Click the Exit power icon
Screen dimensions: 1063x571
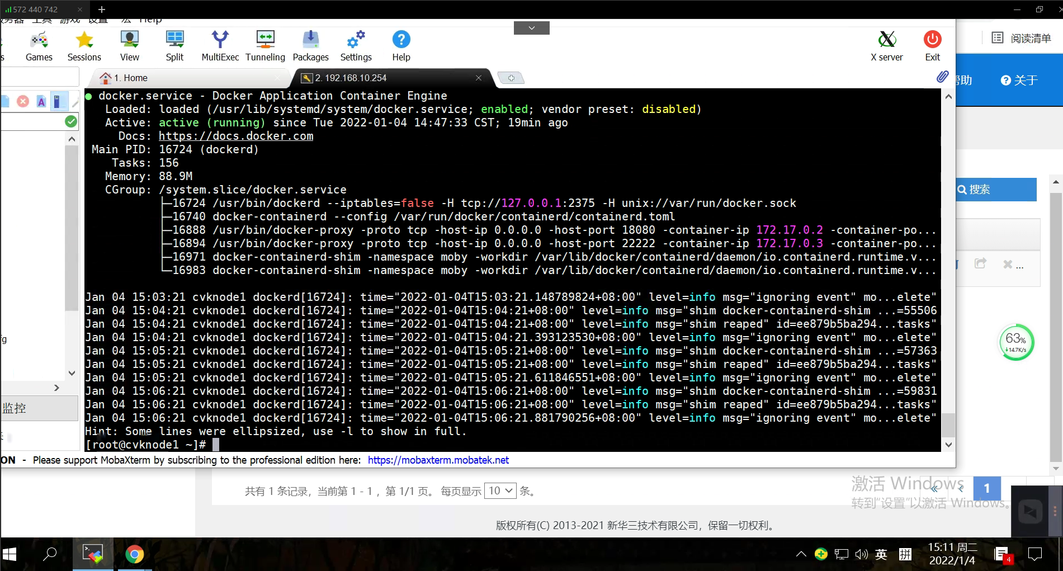pyautogui.click(x=932, y=45)
